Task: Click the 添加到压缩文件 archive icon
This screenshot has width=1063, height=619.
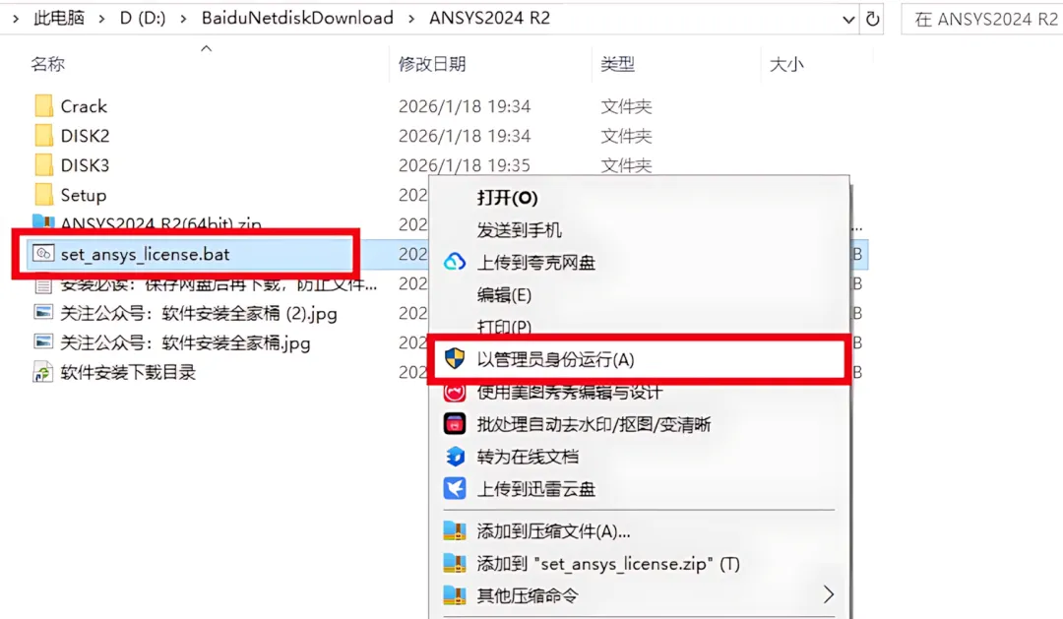Action: (x=455, y=530)
